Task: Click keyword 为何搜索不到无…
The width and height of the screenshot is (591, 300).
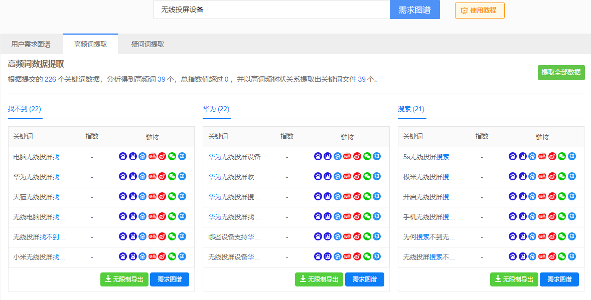Action: (x=429, y=237)
